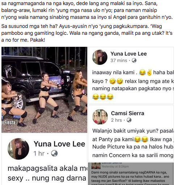Click the 'Sa susunod mga teh ha' paragraph

[x=87, y=33]
